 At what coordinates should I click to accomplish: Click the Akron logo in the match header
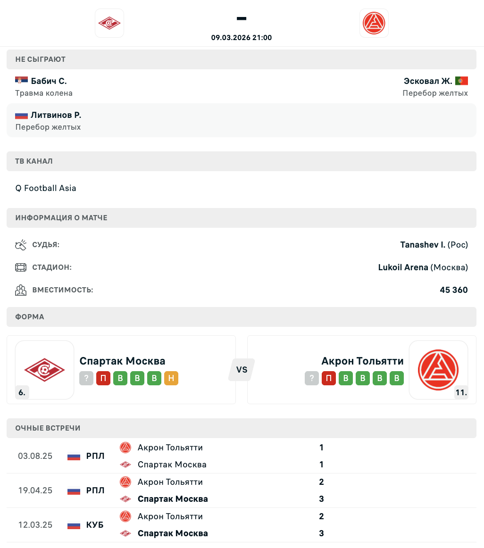tap(374, 23)
